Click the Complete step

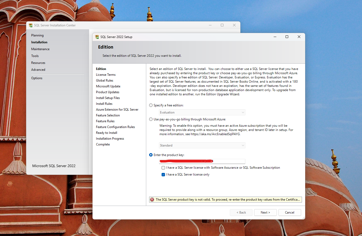(x=103, y=144)
